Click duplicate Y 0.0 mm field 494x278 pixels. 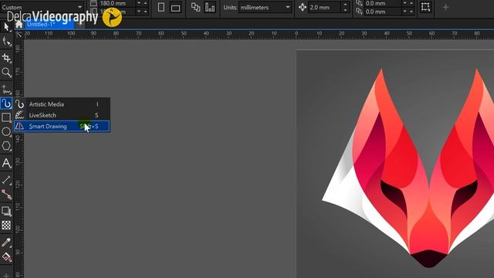[383, 12]
